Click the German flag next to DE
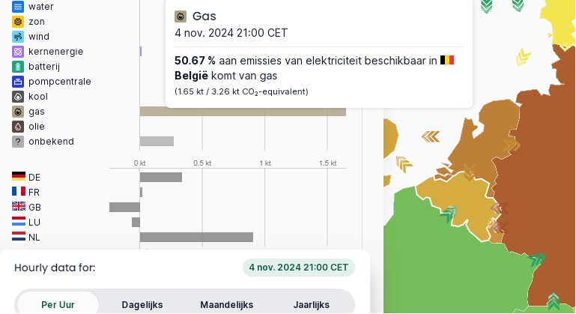 click(x=19, y=177)
